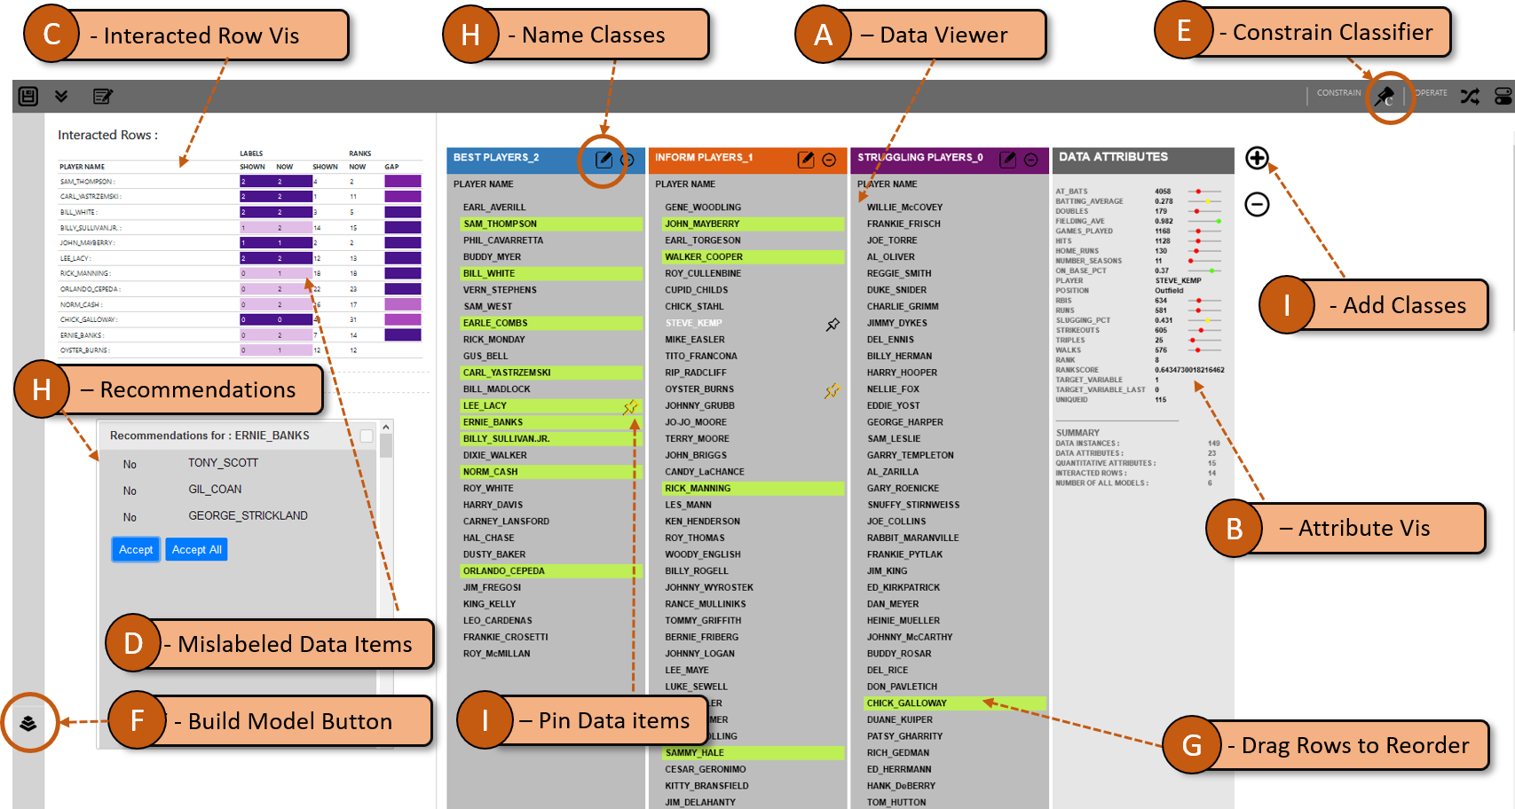Screen dimensions: 1515x809
Task: Remove the Inform Players_1 class
Action: pyautogui.click(x=829, y=160)
